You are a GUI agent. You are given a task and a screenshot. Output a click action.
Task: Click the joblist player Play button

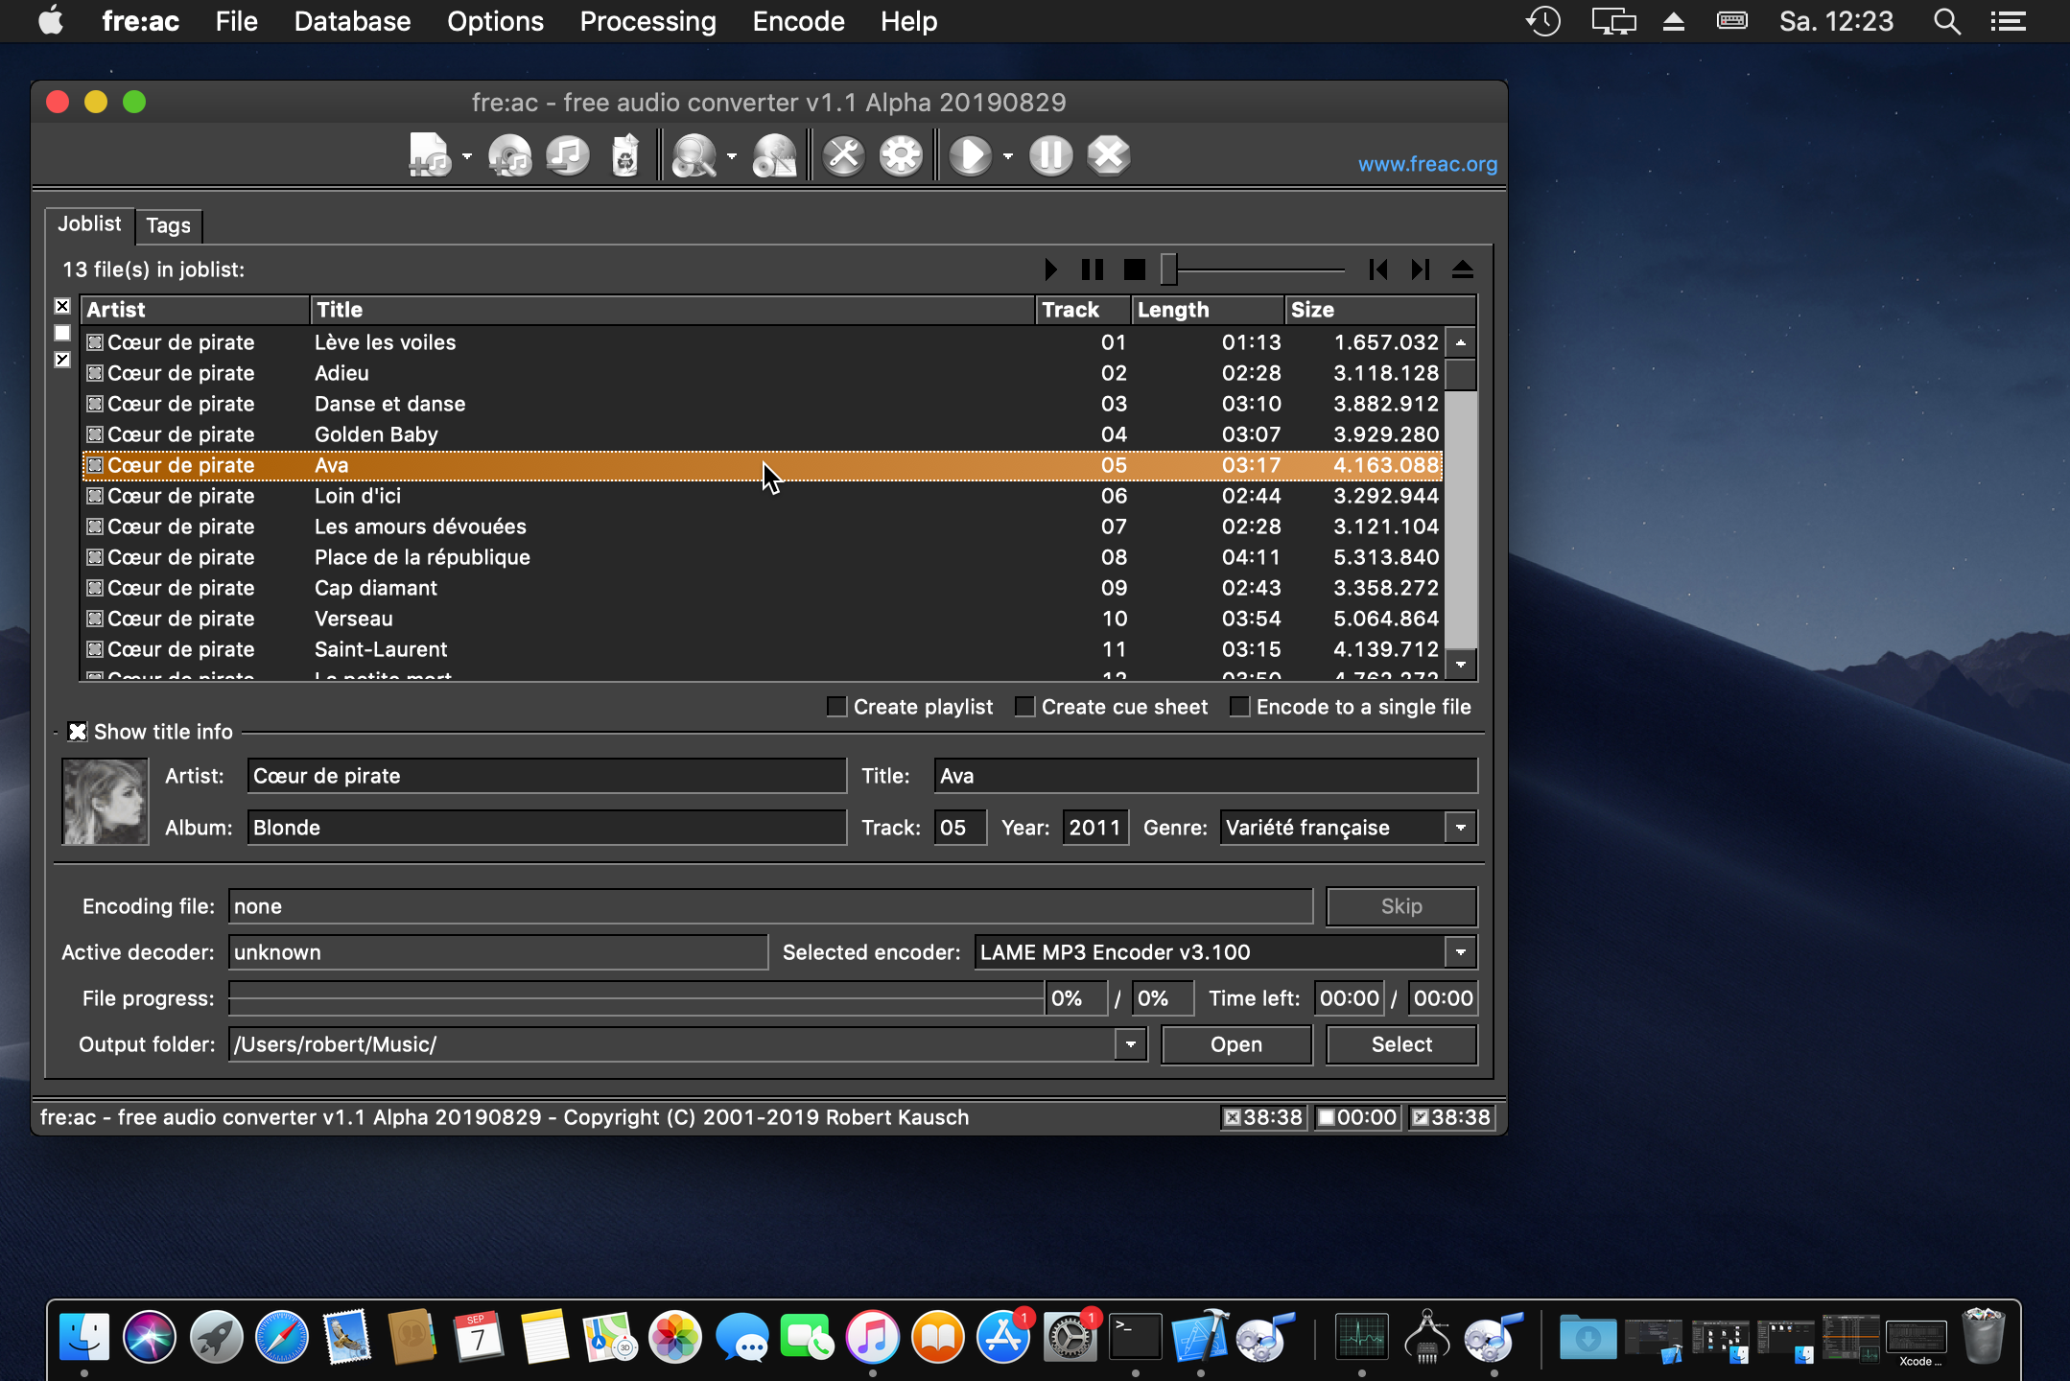tap(1050, 269)
